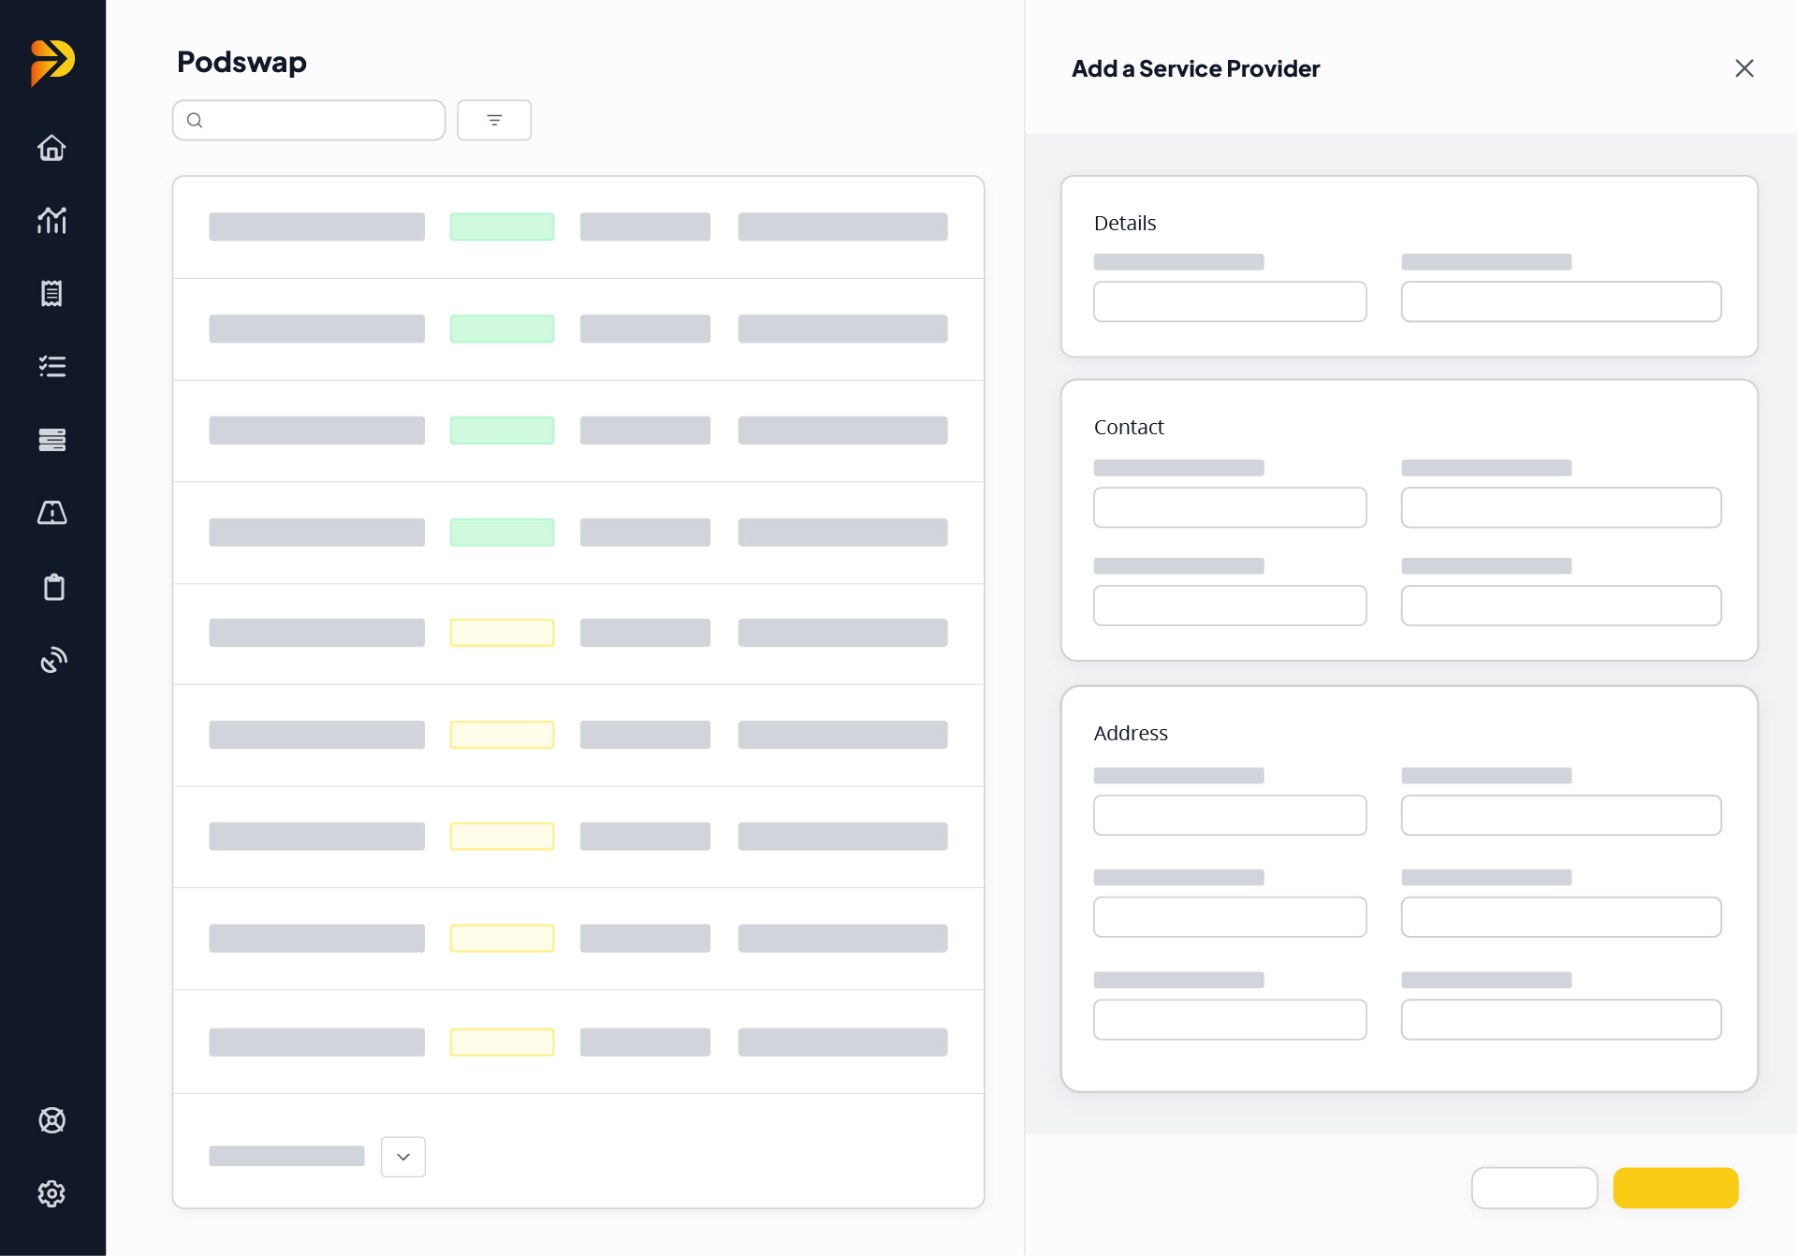The image size is (1797, 1256).
Task: Click the Podswap logo icon
Action: click(52, 63)
